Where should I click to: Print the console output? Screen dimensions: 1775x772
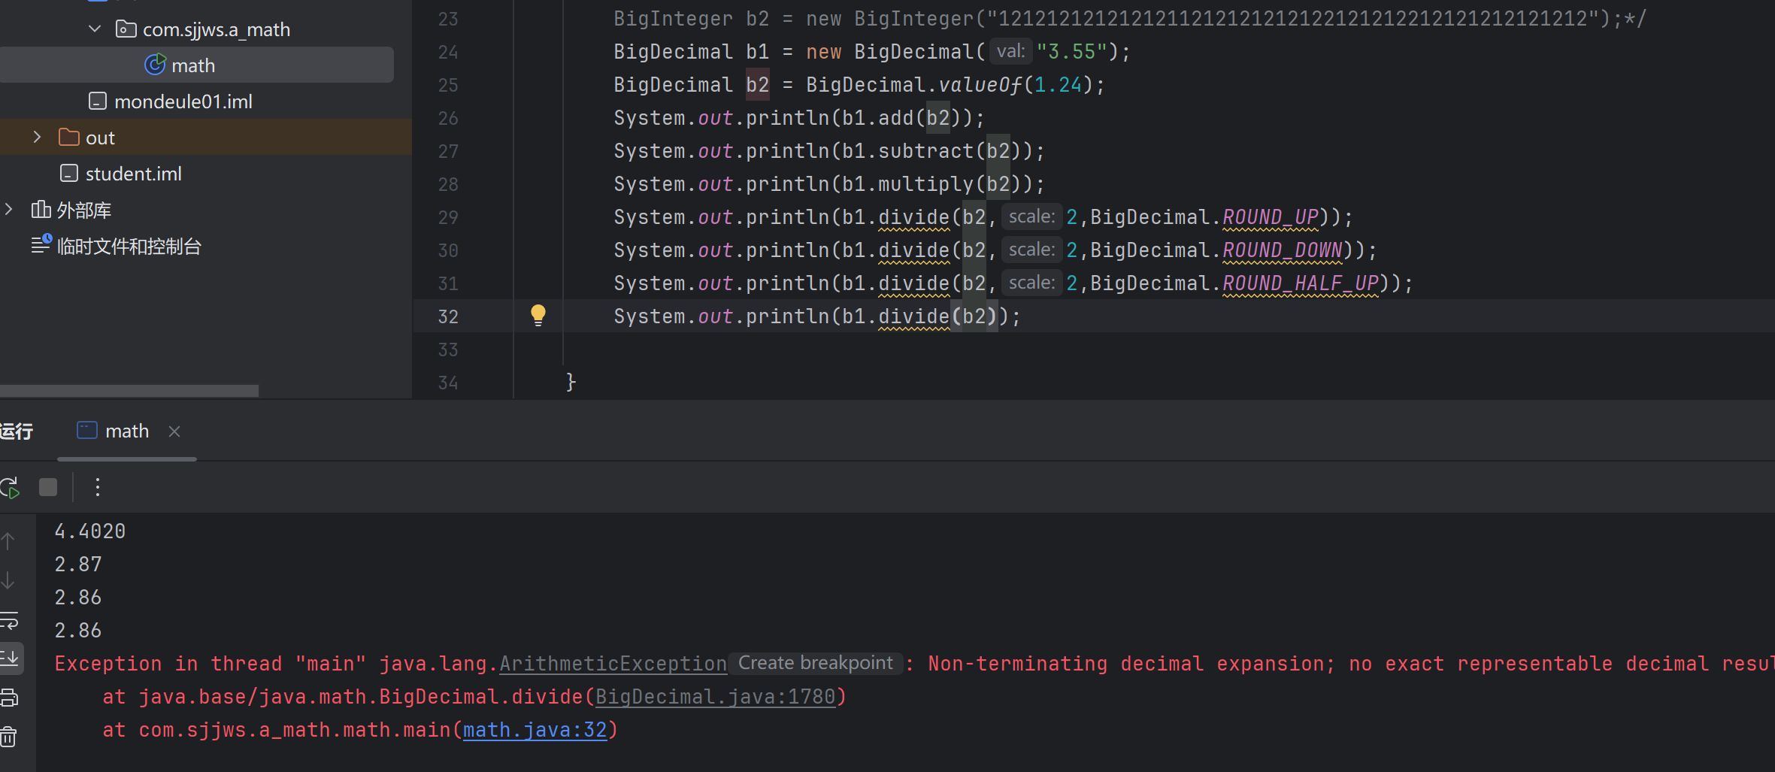coord(8,698)
